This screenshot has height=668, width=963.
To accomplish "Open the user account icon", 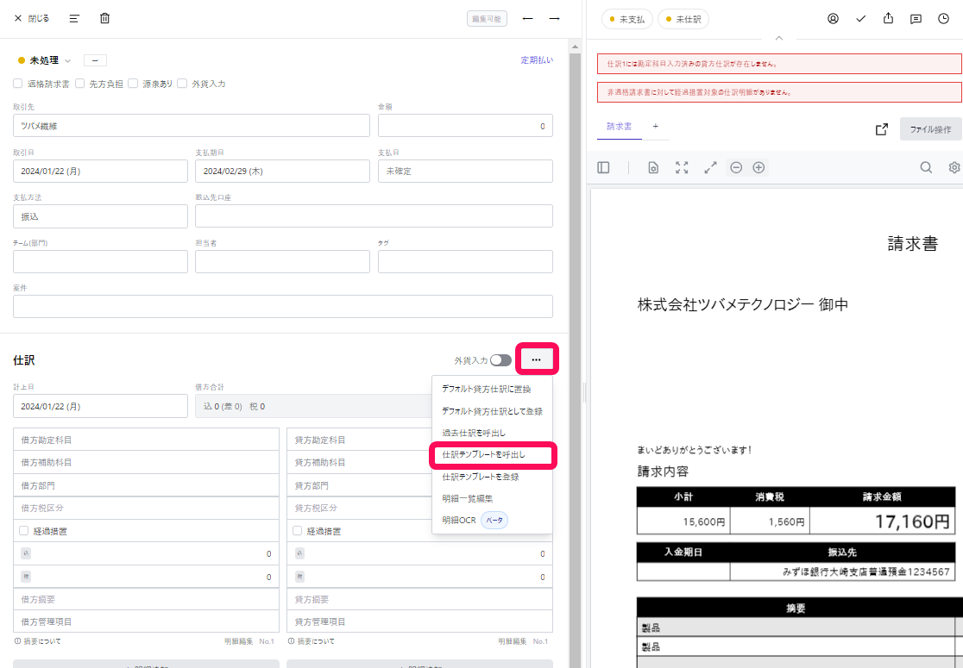I will tap(833, 18).
